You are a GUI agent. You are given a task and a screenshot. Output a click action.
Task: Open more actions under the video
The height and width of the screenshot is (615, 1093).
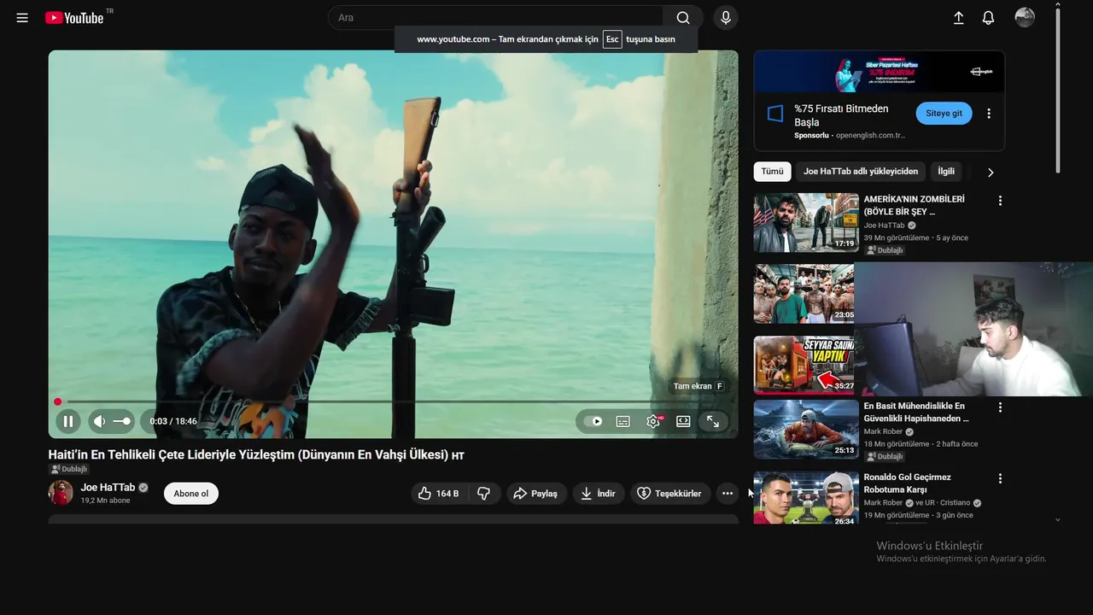(728, 494)
